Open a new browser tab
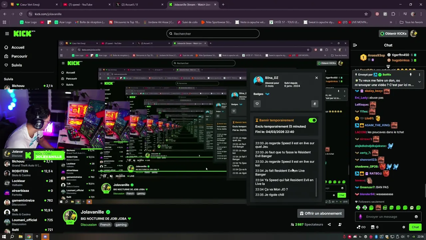 pyautogui.click(x=223, y=5)
